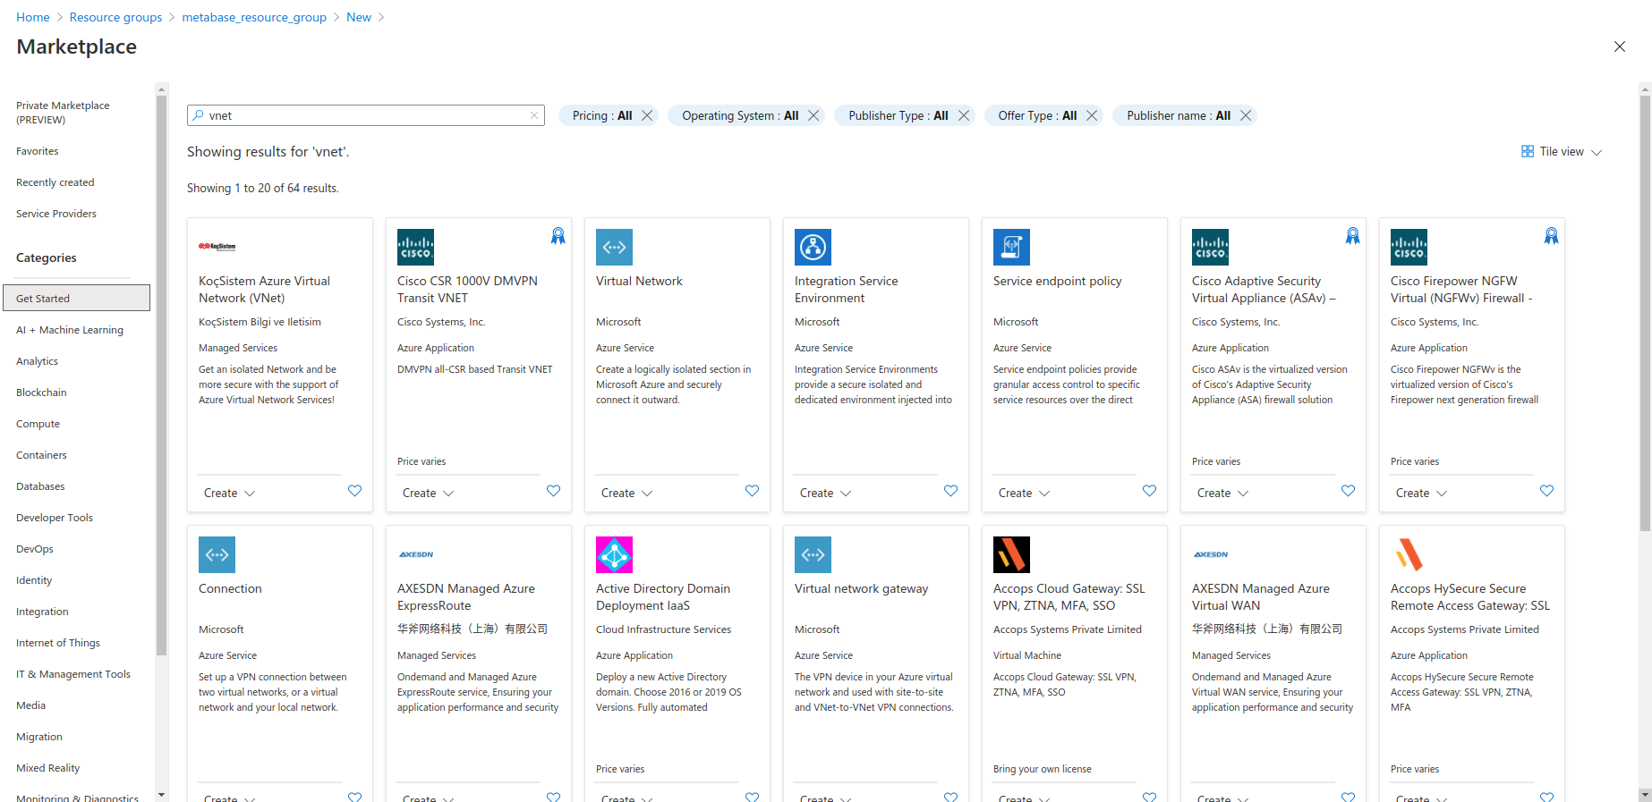The width and height of the screenshot is (1652, 802).
Task: Open Cisco CSR 1000V DMVPN Transit VNET logo
Action: (415, 247)
